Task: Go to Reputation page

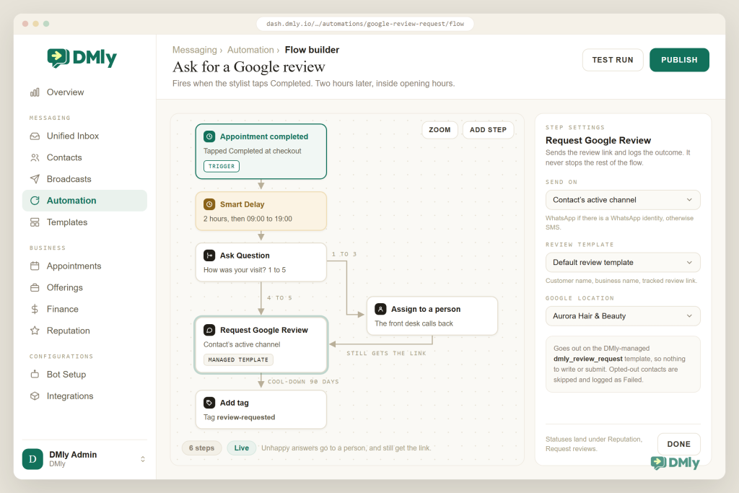Action: pos(85,331)
